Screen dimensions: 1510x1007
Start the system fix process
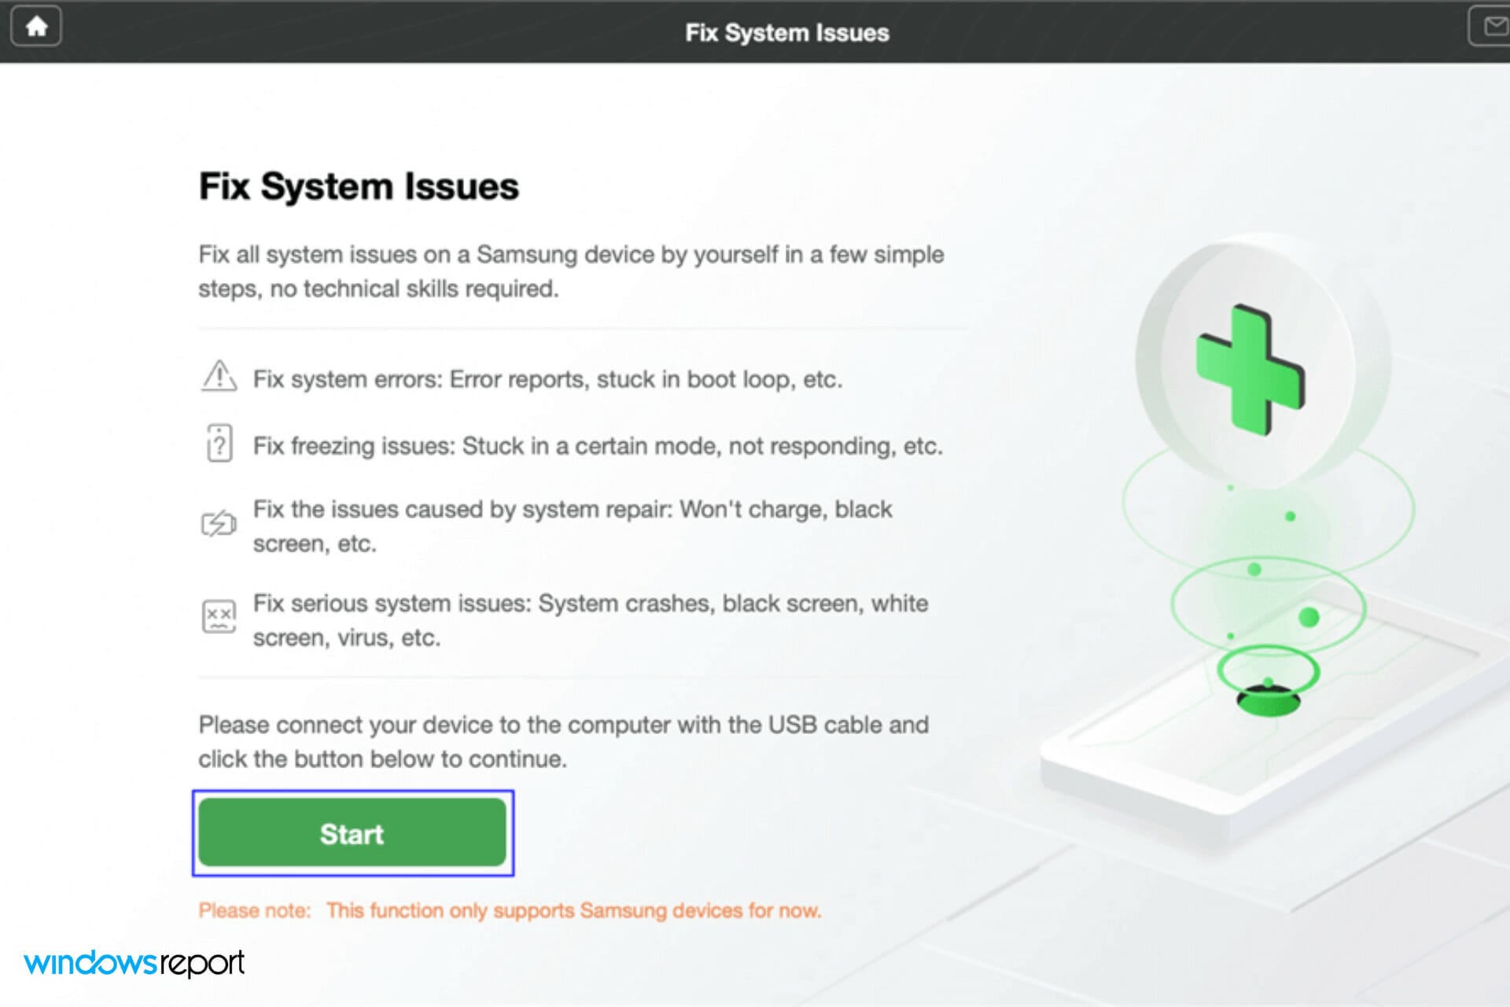pos(352,833)
